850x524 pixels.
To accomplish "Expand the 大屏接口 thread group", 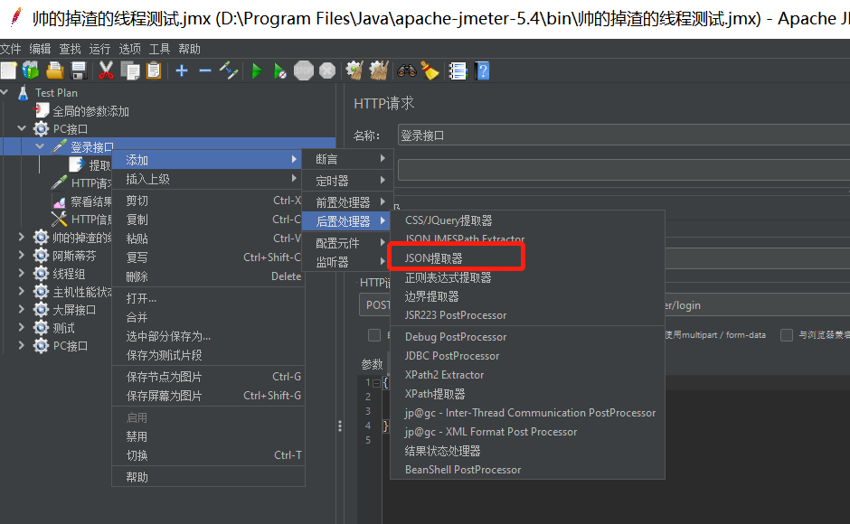I will (22, 309).
